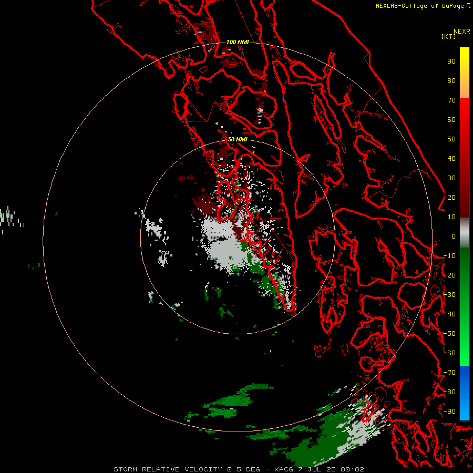Click the "20" value on the velocity scale

tap(451, 197)
